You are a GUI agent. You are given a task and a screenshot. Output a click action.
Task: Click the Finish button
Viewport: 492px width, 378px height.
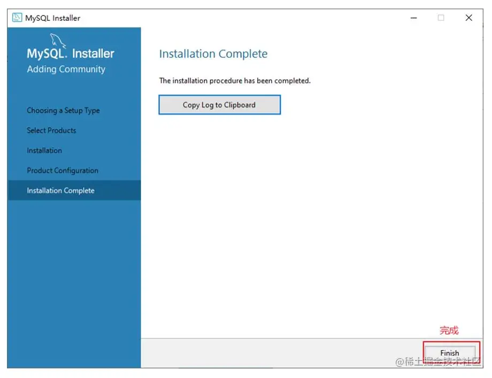[449, 353]
